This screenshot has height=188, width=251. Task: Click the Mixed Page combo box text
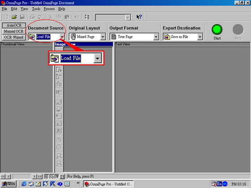coord(86,37)
